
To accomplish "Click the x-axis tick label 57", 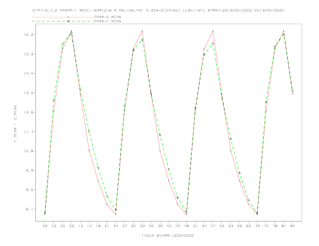I will (213, 226).
